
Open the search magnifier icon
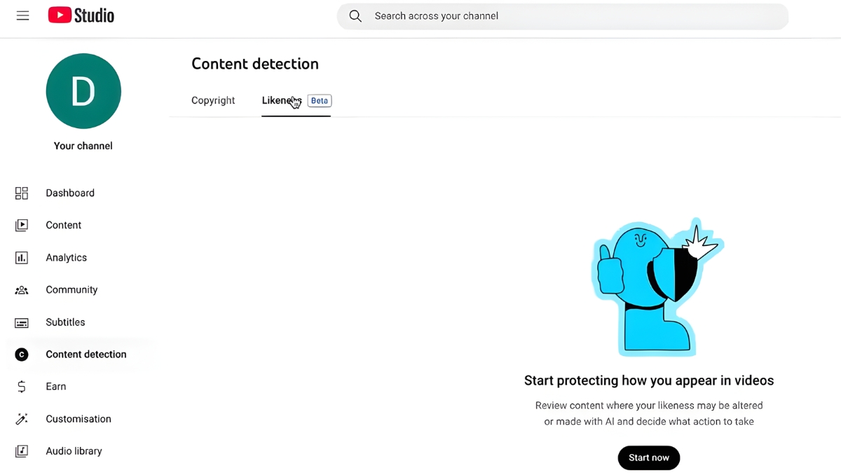click(355, 15)
